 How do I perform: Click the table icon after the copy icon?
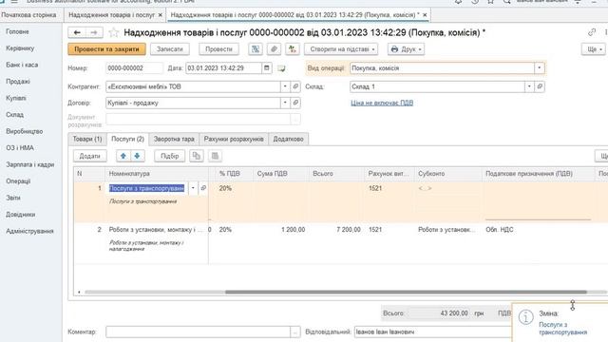[x=215, y=156]
